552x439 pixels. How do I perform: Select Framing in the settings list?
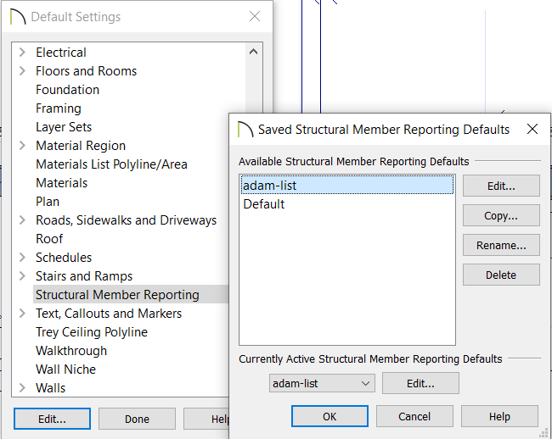pos(59,108)
